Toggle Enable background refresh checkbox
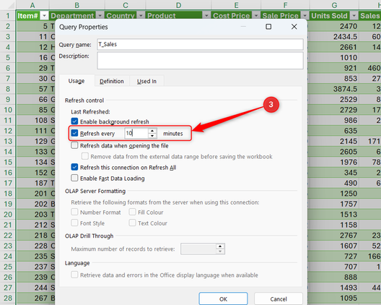 (x=74, y=121)
